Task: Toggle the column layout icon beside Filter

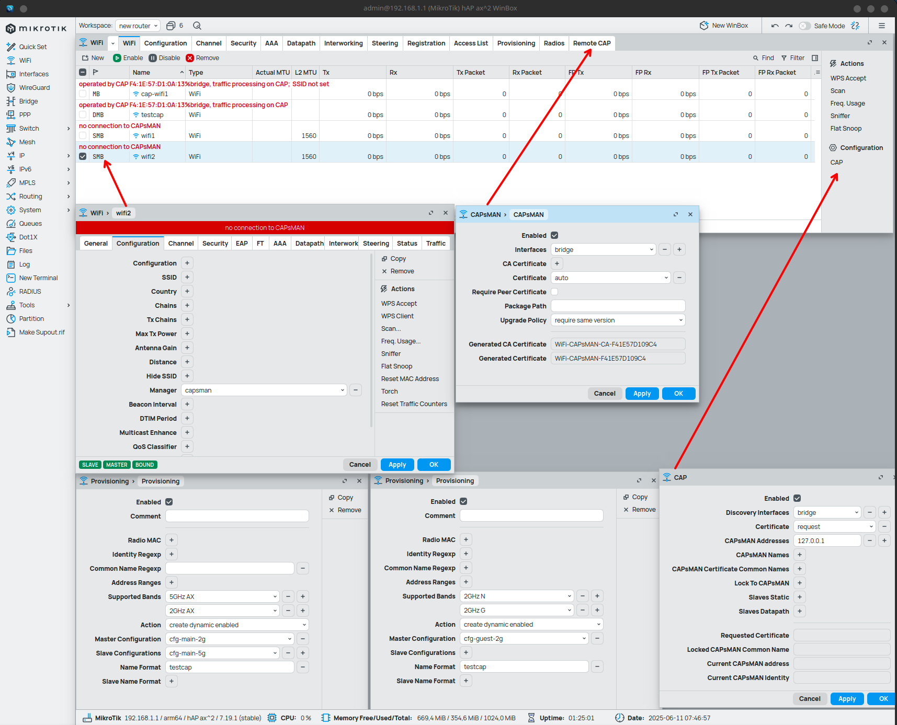Action: (815, 58)
